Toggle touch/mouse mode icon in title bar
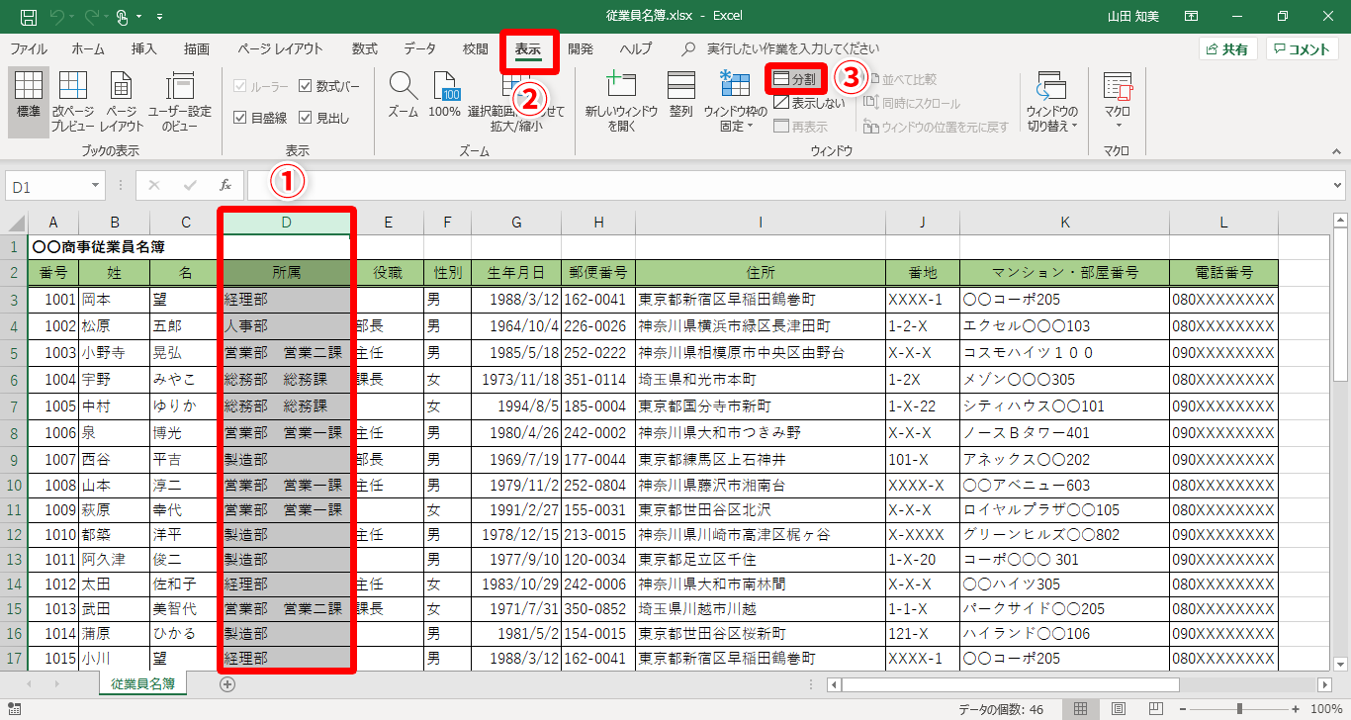 tap(124, 17)
